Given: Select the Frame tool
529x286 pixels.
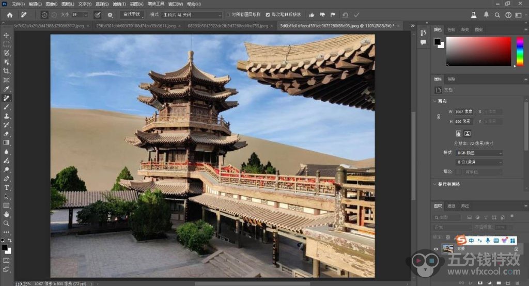Looking at the screenshot, I should [6, 80].
